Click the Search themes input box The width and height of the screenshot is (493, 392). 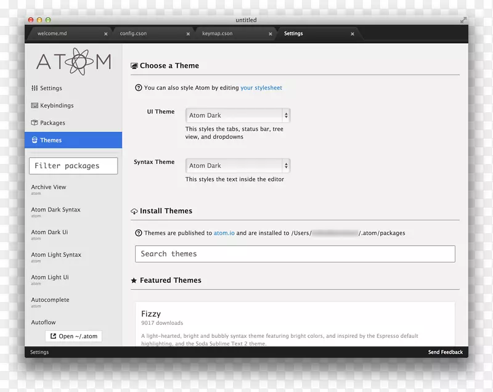[x=295, y=253]
